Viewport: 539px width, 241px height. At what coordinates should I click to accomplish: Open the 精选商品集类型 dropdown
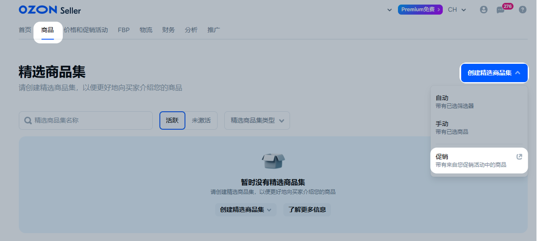[x=257, y=120]
